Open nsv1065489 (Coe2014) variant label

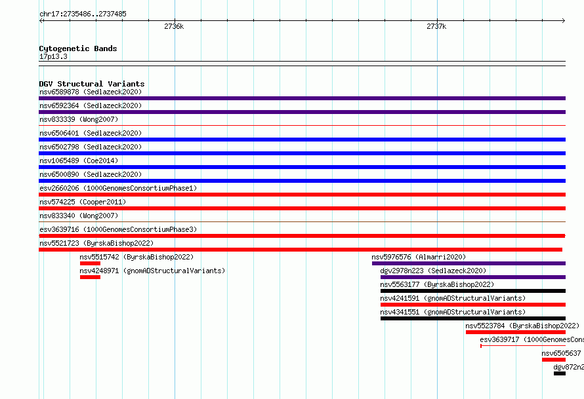tap(79, 161)
